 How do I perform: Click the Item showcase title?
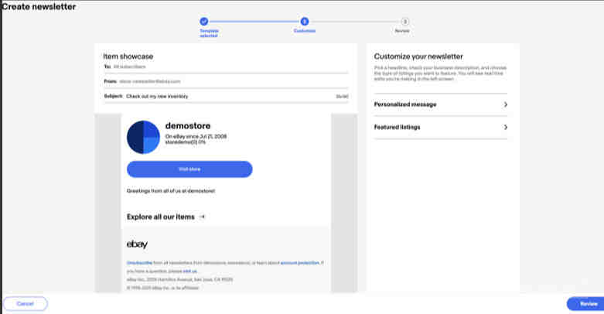tap(128, 56)
